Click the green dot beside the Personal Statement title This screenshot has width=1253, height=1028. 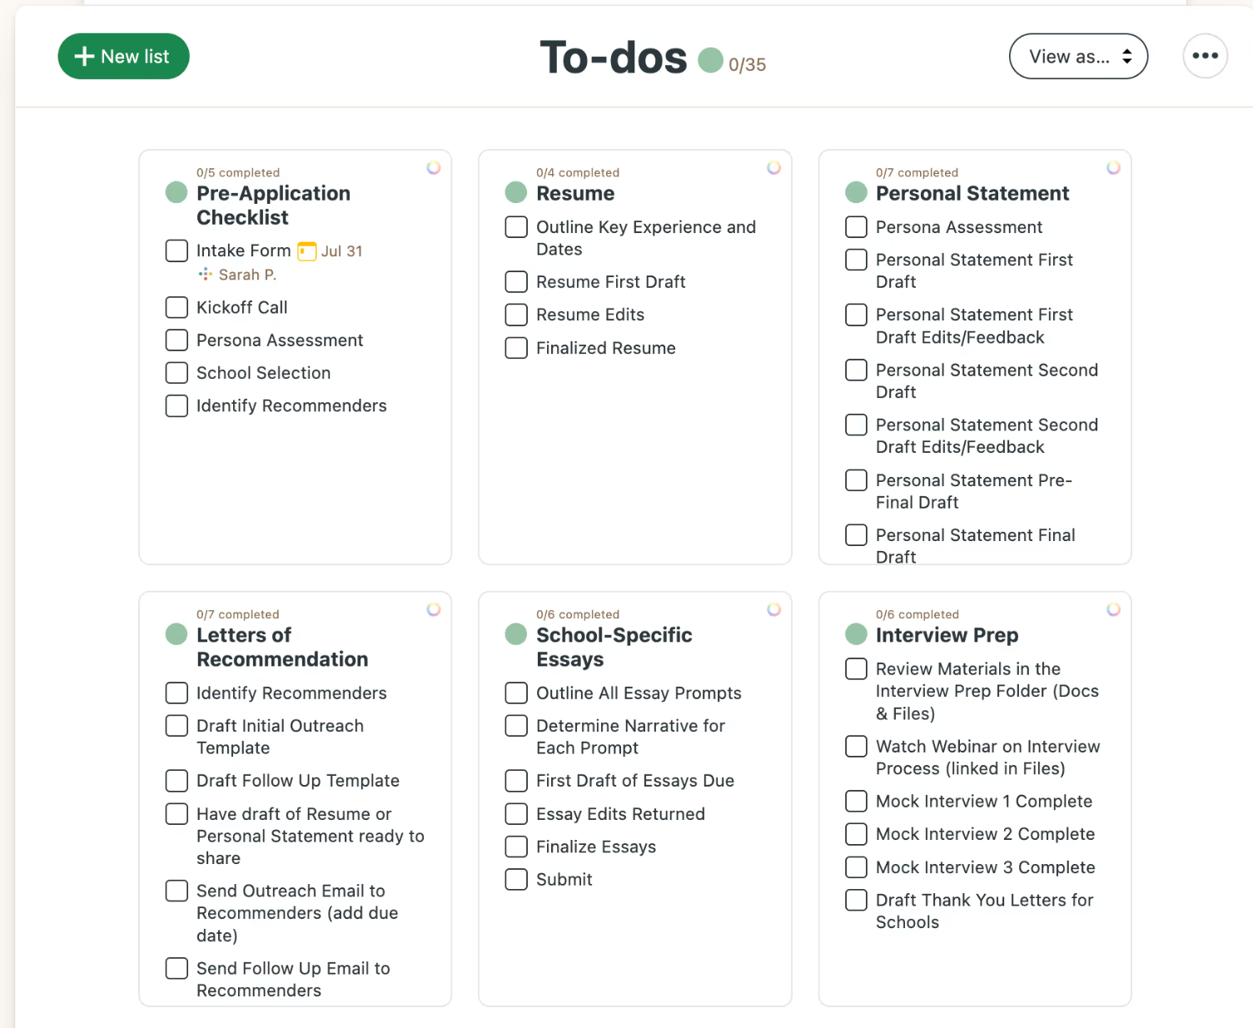click(x=856, y=193)
